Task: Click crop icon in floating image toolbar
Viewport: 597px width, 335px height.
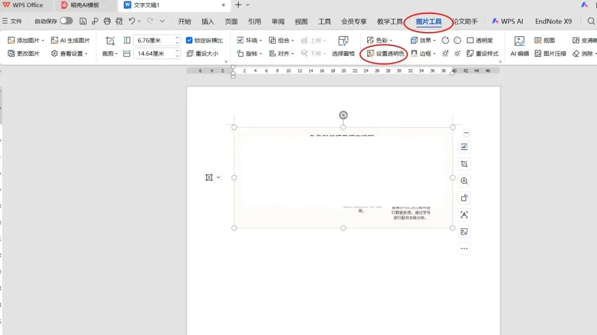Action: tap(464, 164)
